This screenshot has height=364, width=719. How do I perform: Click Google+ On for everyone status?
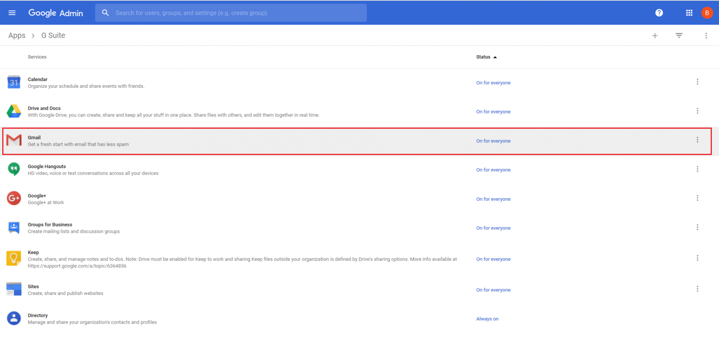click(x=493, y=199)
